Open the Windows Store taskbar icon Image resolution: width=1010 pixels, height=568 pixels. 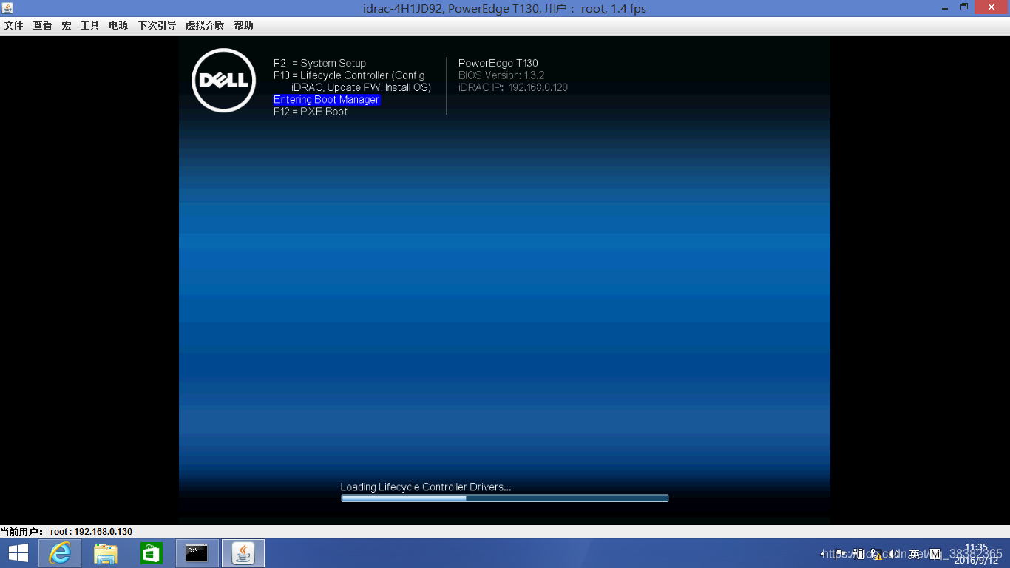[x=152, y=553]
